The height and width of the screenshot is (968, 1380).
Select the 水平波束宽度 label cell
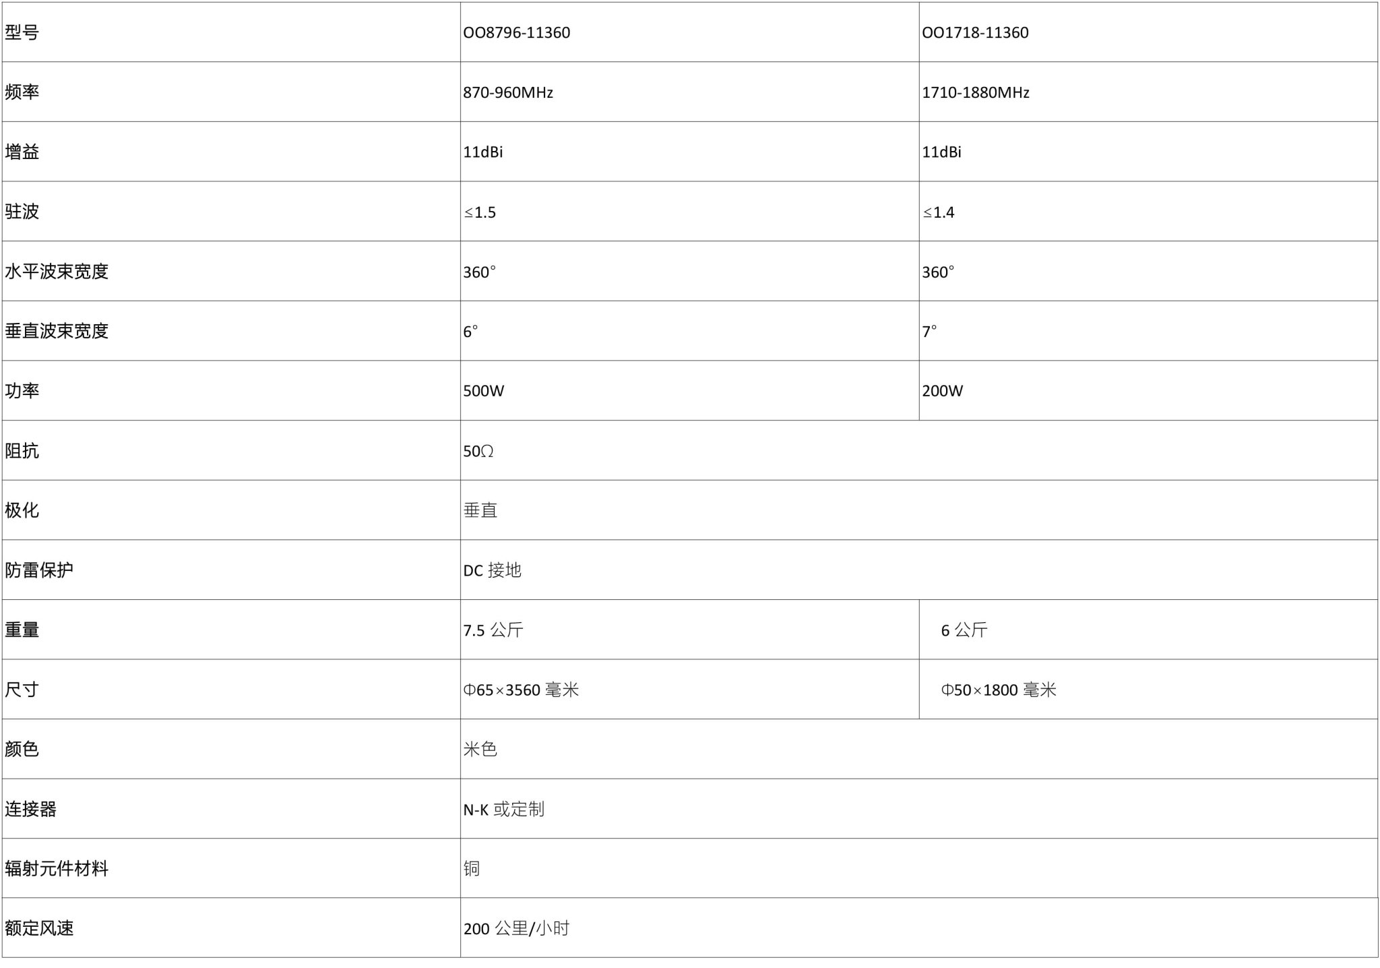click(231, 271)
